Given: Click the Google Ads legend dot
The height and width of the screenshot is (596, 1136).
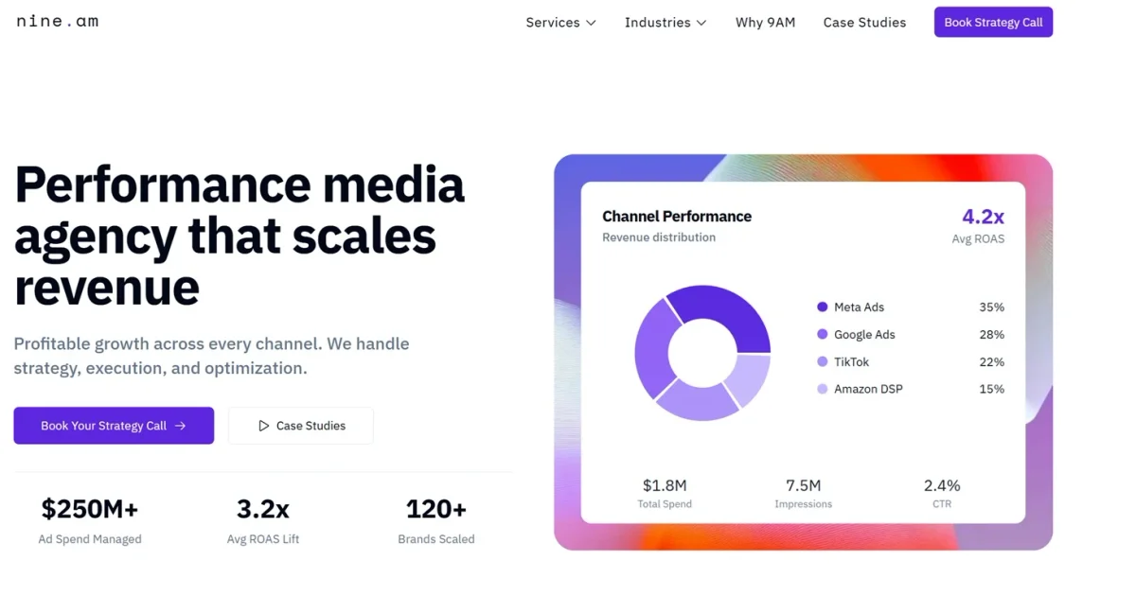Looking at the screenshot, I should (x=822, y=334).
